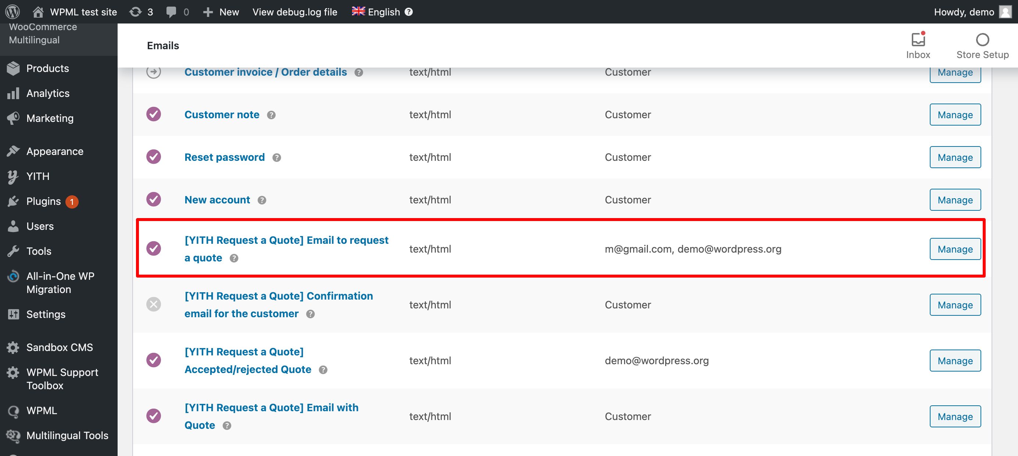This screenshot has width=1018, height=456.
Task: Toggle Customer note email enabled status
Action: (154, 115)
